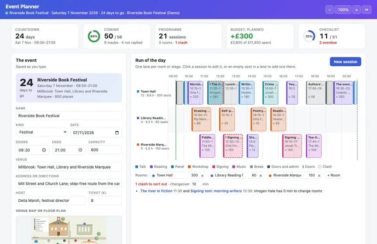This screenshot has width=377, height=244.
Task: Edit the Ticket price field
Action: (x=105, y=200)
